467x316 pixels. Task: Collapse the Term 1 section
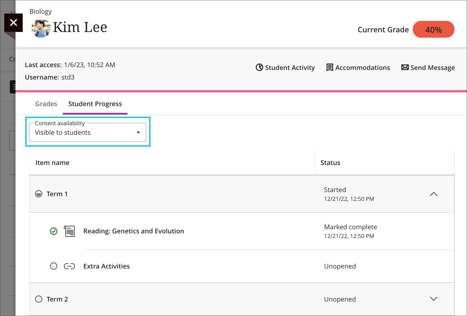pyautogui.click(x=433, y=194)
